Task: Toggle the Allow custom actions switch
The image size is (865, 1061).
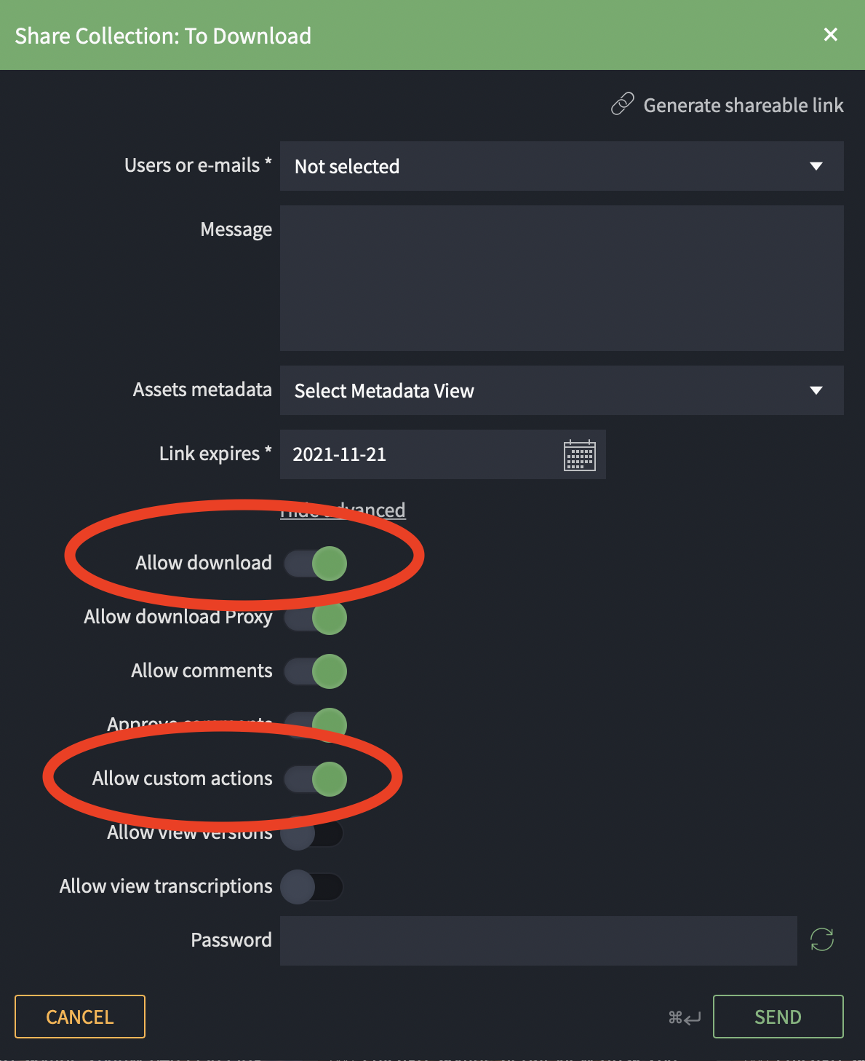Action: [316, 779]
